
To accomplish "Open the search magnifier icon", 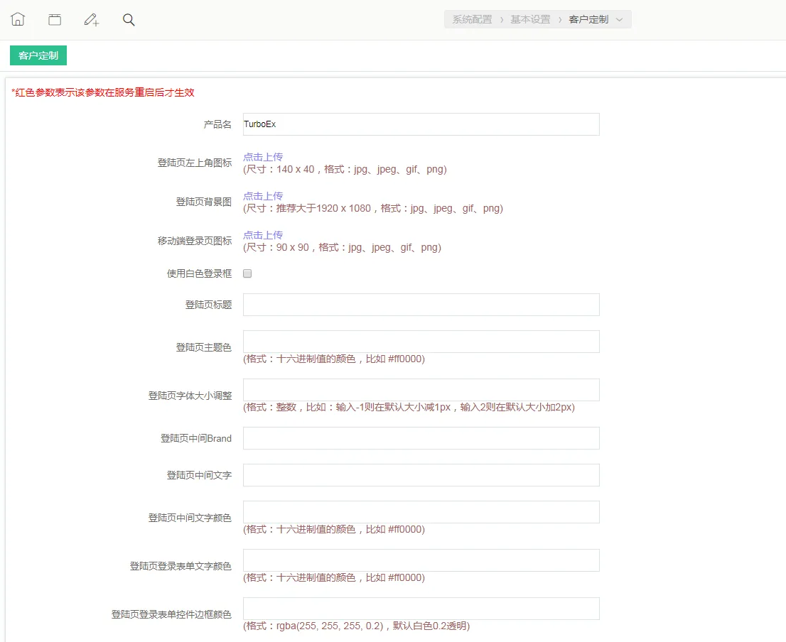I will click(129, 20).
